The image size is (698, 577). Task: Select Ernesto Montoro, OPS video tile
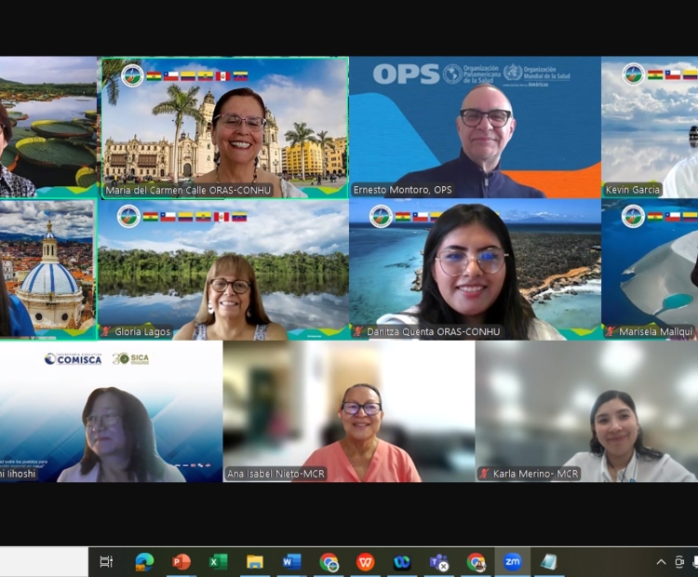coord(475,127)
